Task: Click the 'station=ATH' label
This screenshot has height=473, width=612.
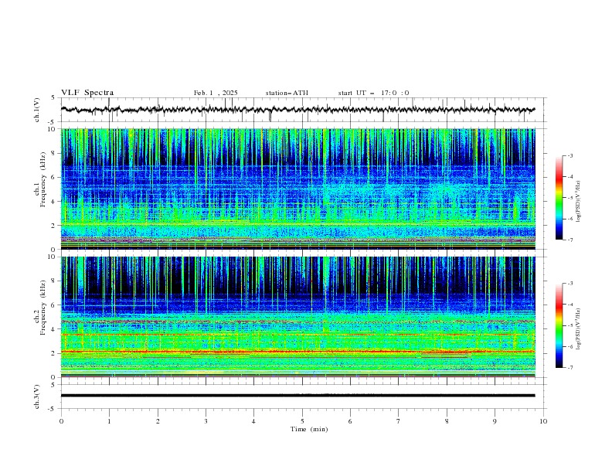Action: (x=287, y=93)
